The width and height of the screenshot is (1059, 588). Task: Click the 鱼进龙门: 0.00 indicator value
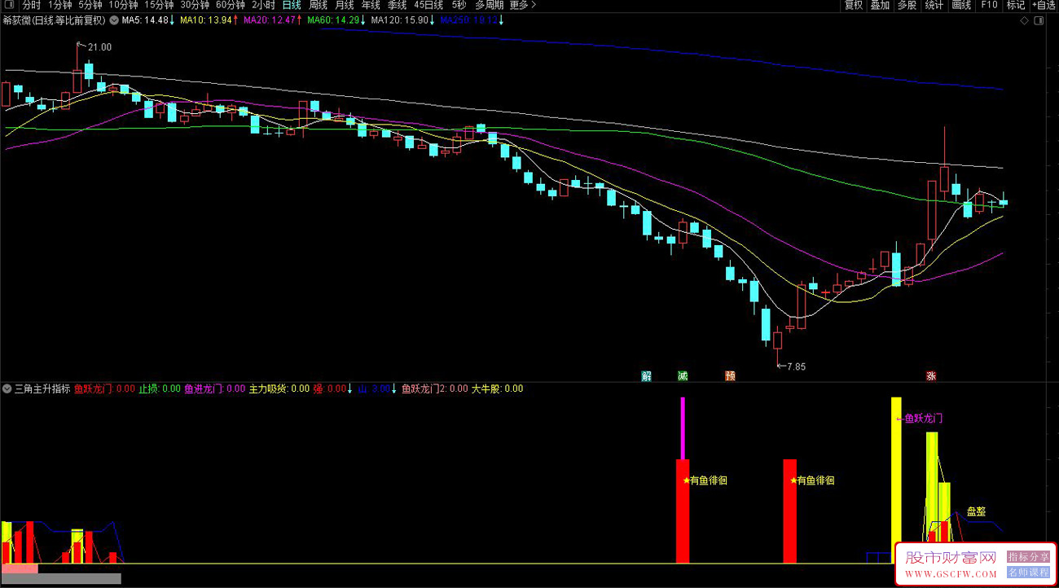click(215, 388)
